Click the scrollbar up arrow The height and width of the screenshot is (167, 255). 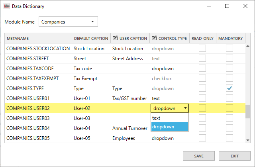point(248,46)
